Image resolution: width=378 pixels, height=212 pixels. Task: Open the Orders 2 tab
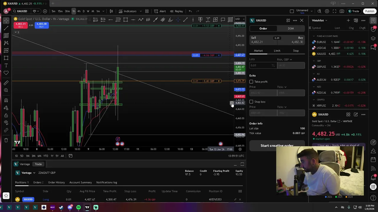click(38, 182)
